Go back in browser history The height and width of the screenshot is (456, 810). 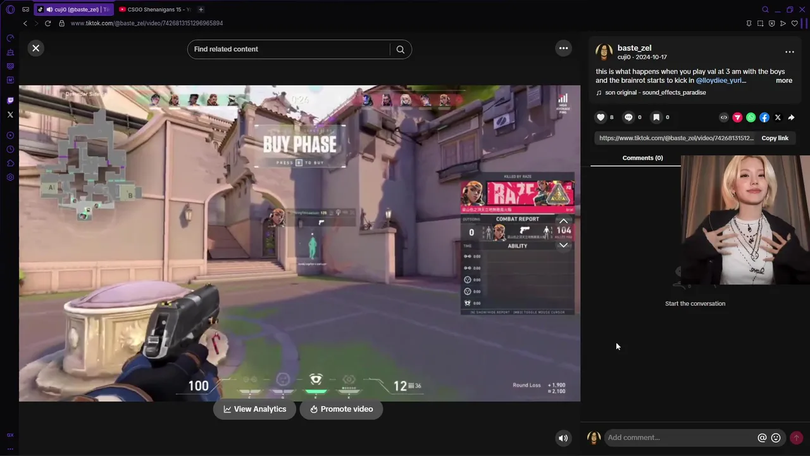click(x=25, y=23)
